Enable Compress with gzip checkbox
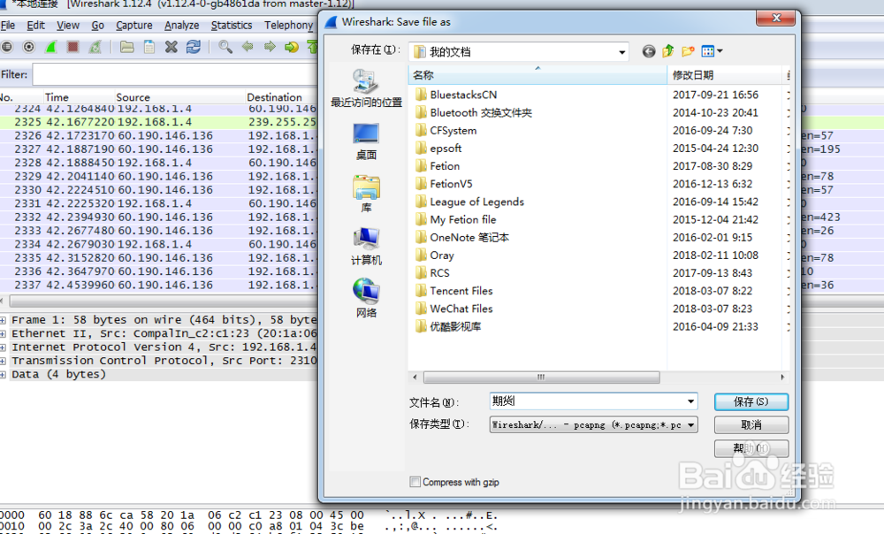 415,482
